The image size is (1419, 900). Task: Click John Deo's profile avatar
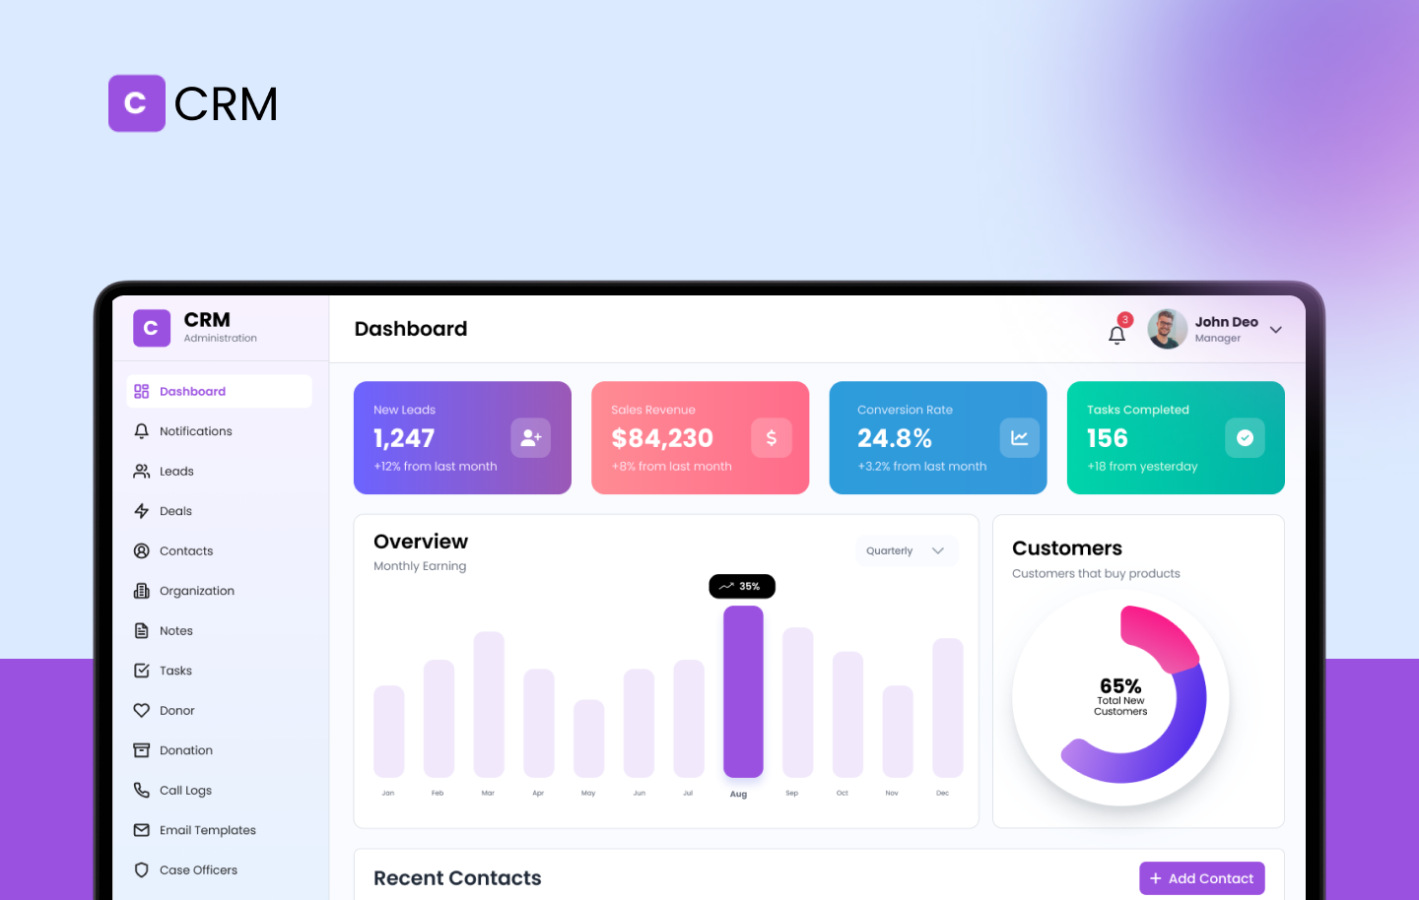(x=1167, y=329)
